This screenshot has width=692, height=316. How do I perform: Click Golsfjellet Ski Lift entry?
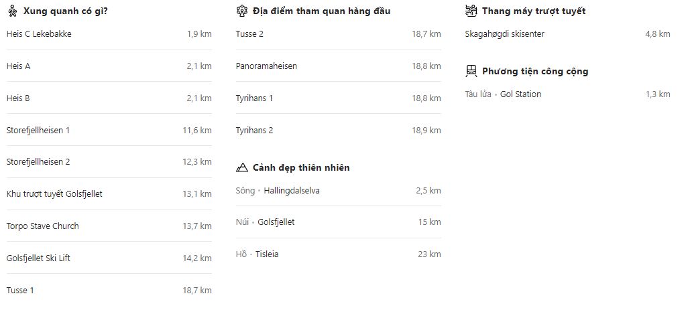(x=38, y=258)
